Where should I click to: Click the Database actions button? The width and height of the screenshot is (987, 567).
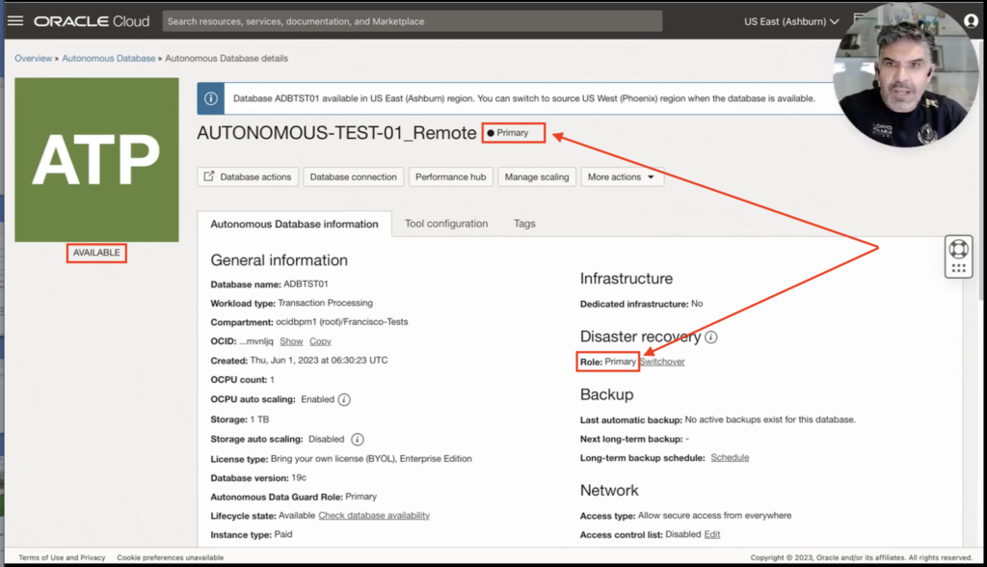coord(247,177)
